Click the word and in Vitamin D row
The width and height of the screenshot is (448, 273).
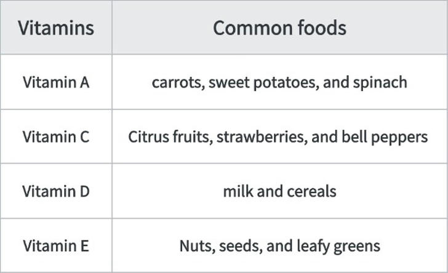(x=270, y=191)
